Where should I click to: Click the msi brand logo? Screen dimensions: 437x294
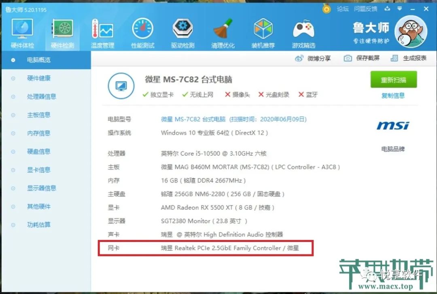(x=393, y=126)
